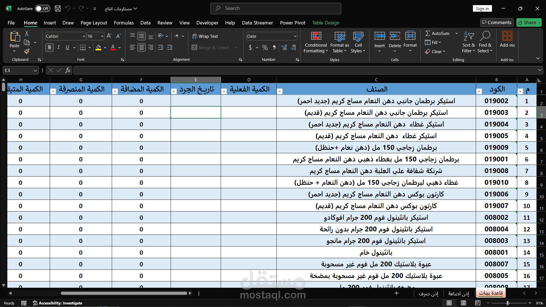Click the Fill Color yellow swatch
Viewport: 546px width, 307px height.
[x=98, y=47]
